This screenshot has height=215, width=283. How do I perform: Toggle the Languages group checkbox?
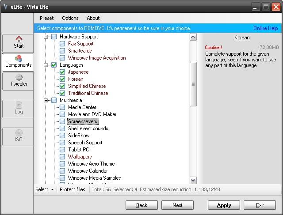pyautogui.click(x=54, y=65)
